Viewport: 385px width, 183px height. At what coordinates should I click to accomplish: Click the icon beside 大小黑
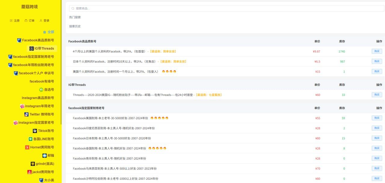(x=41, y=180)
